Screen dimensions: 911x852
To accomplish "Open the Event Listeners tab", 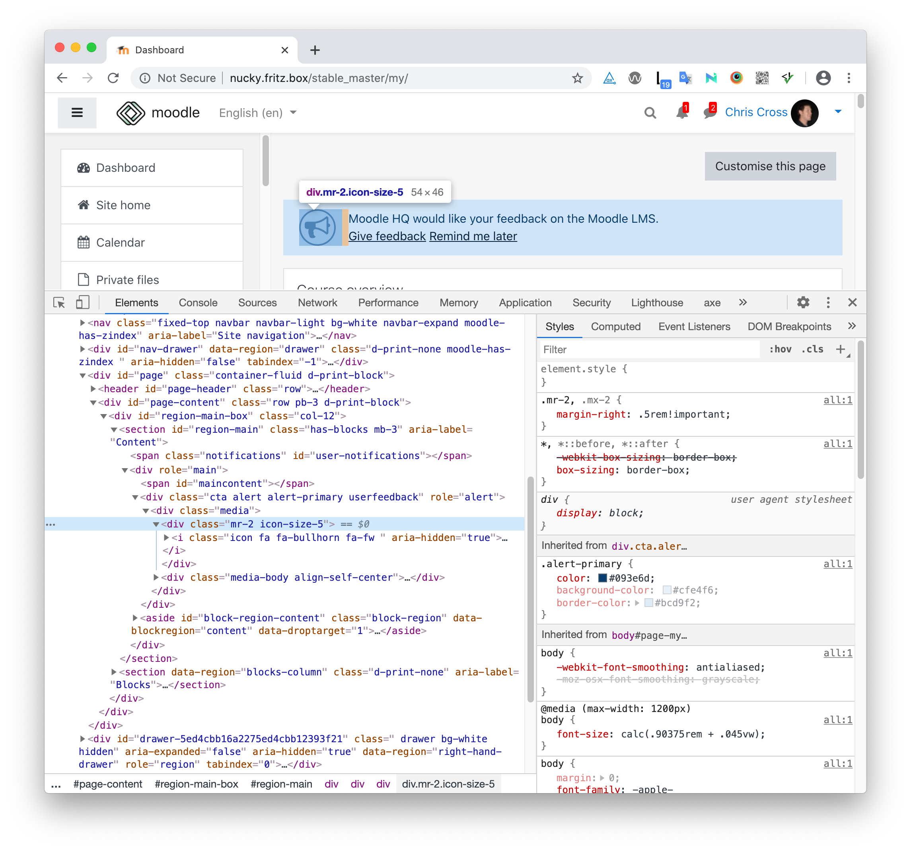I will point(694,326).
